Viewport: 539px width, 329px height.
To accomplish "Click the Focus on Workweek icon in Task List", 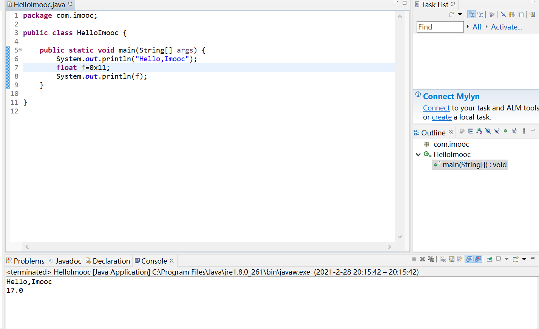I will pos(492,14).
